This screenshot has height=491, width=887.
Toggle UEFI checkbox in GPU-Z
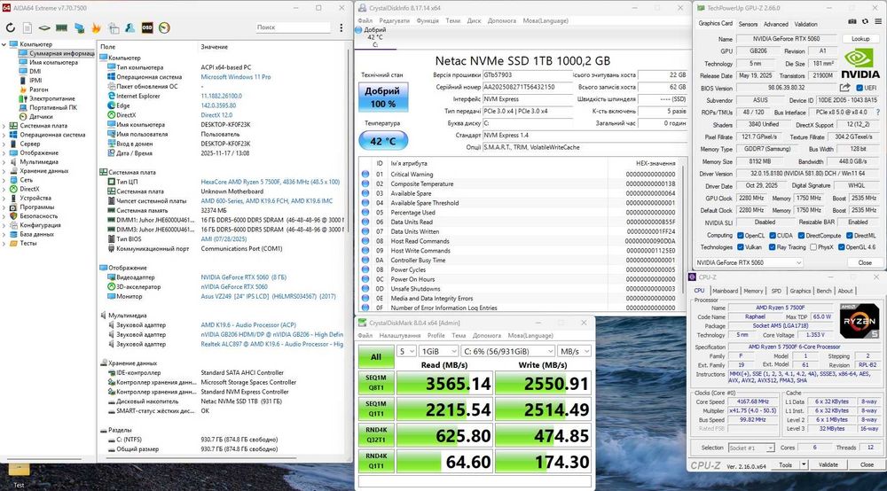click(x=860, y=88)
